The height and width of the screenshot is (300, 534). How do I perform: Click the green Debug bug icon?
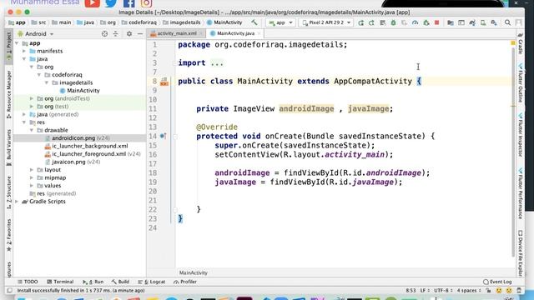tap(393, 22)
